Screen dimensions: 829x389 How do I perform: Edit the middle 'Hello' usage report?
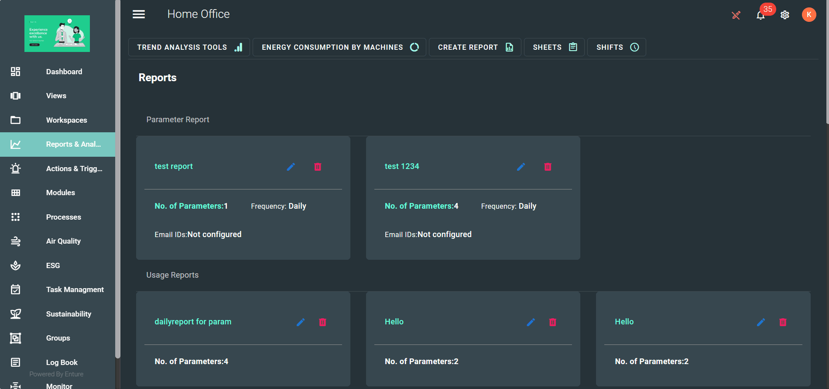point(531,322)
